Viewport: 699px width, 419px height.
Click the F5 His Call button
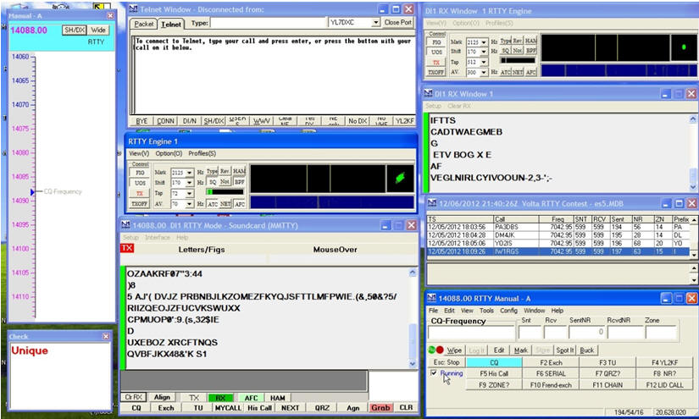pos(494,373)
